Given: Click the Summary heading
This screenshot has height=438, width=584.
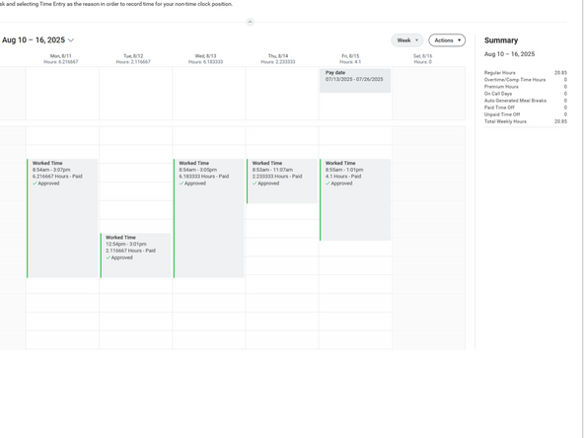Looking at the screenshot, I should point(501,40).
